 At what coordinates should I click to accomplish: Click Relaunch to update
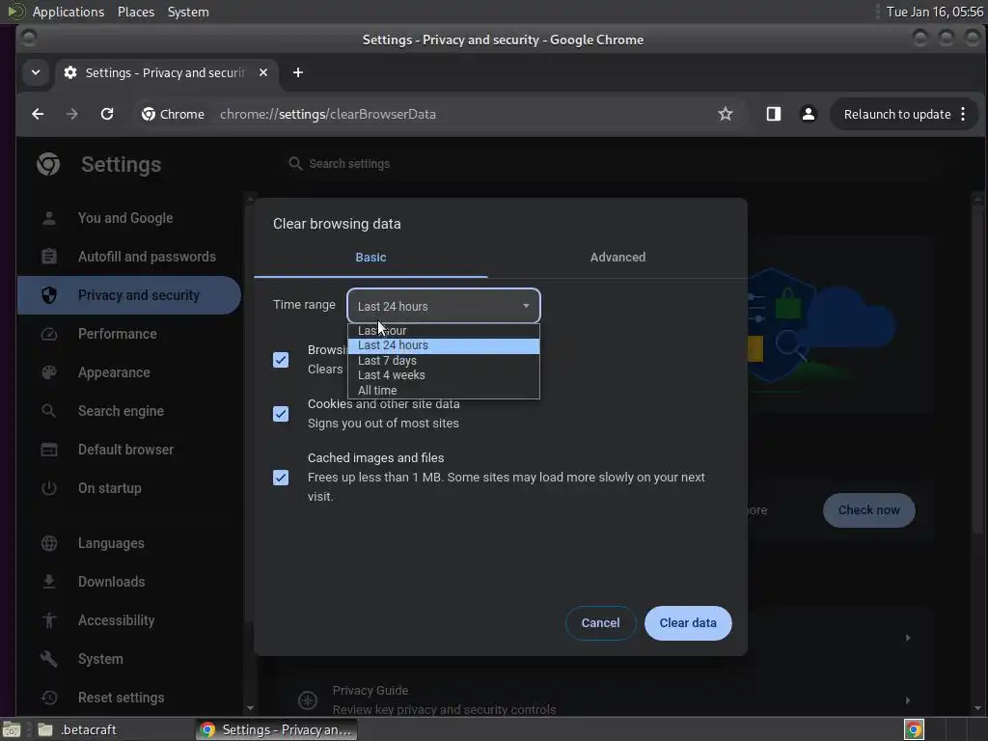coord(897,114)
